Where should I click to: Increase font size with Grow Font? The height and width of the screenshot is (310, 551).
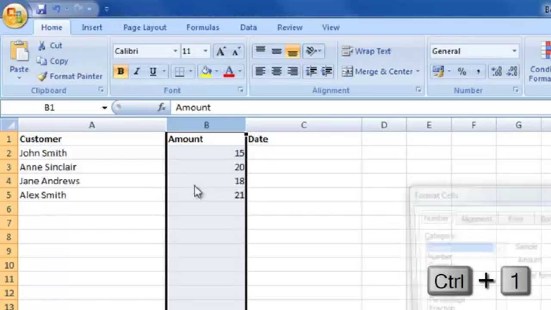pos(220,52)
